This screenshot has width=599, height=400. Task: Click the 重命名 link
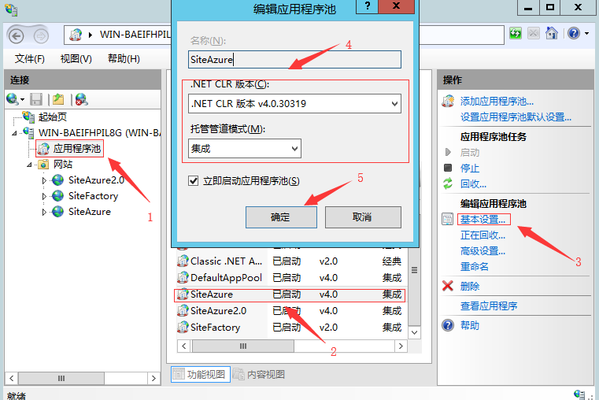pyautogui.click(x=474, y=267)
